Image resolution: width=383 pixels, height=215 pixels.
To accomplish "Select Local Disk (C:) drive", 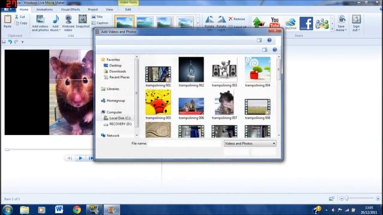I will 120,118.
